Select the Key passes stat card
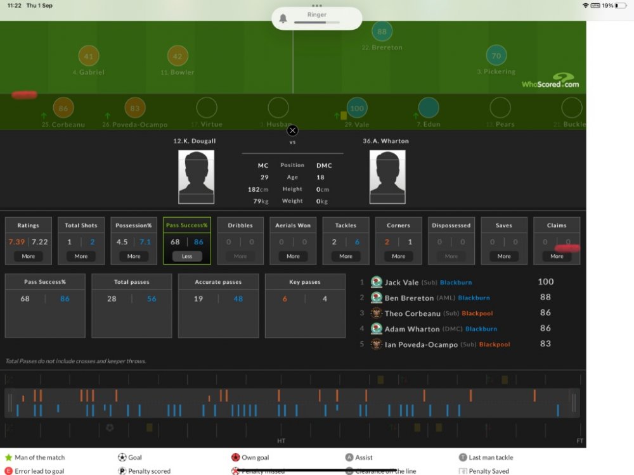The image size is (634, 475). [x=305, y=305]
